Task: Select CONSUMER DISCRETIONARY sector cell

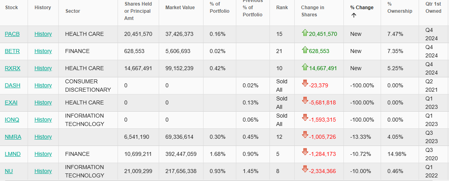Action: coord(88,85)
